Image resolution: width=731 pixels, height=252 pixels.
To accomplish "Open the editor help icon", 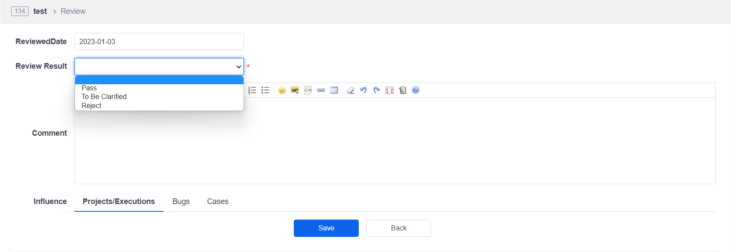I will (x=416, y=90).
